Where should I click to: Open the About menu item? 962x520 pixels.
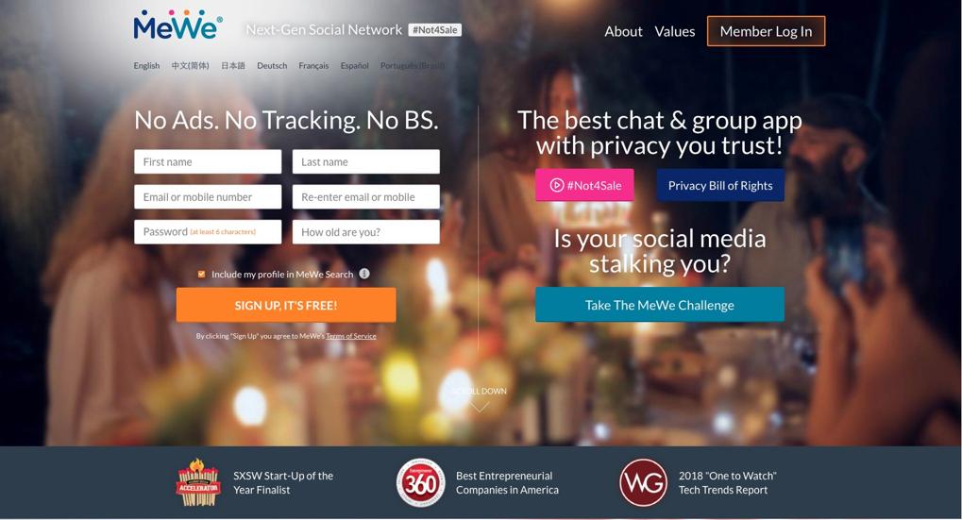[623, 31]
